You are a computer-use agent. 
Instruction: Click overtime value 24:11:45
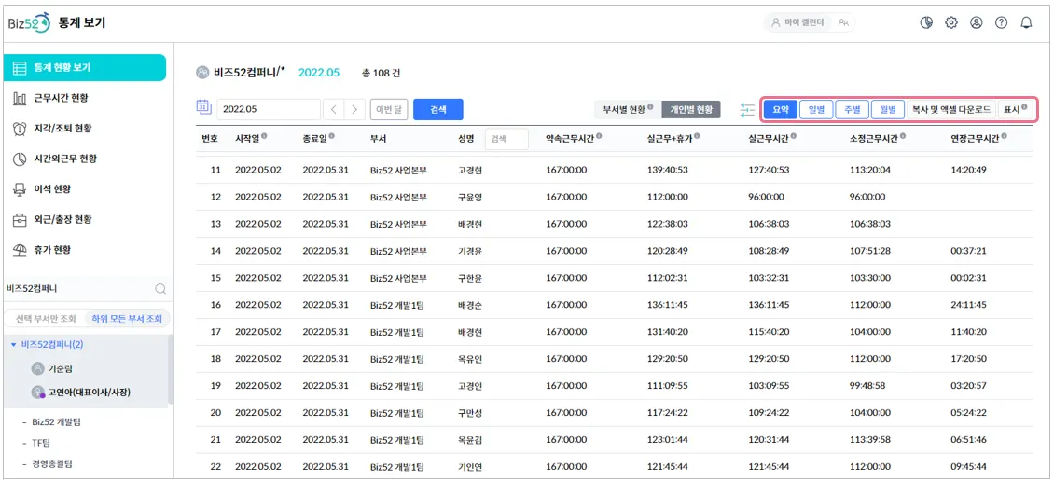[968, 305]
